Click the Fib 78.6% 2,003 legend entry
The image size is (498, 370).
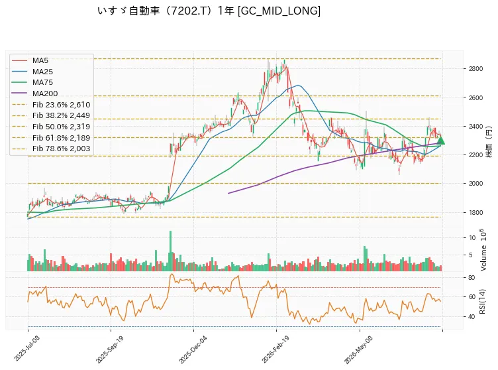point(51,149)
